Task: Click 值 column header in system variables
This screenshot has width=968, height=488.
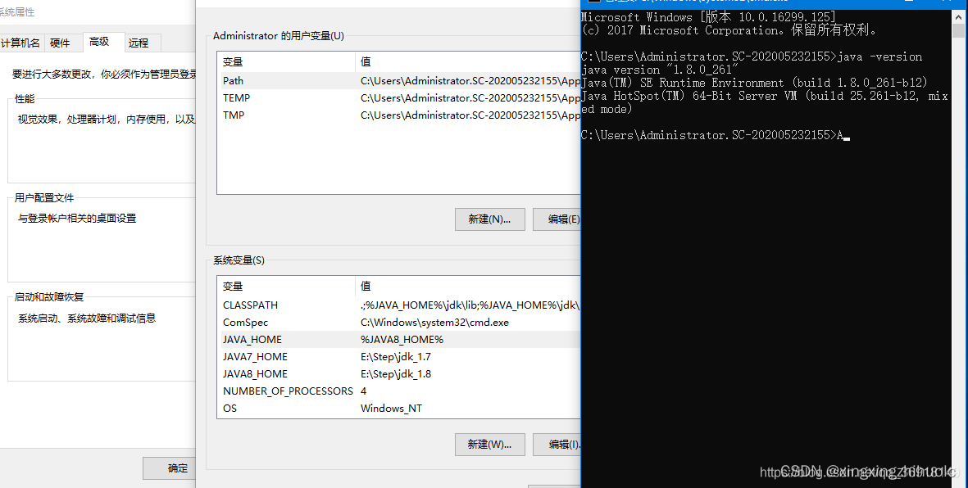Action: pos(469,287)
